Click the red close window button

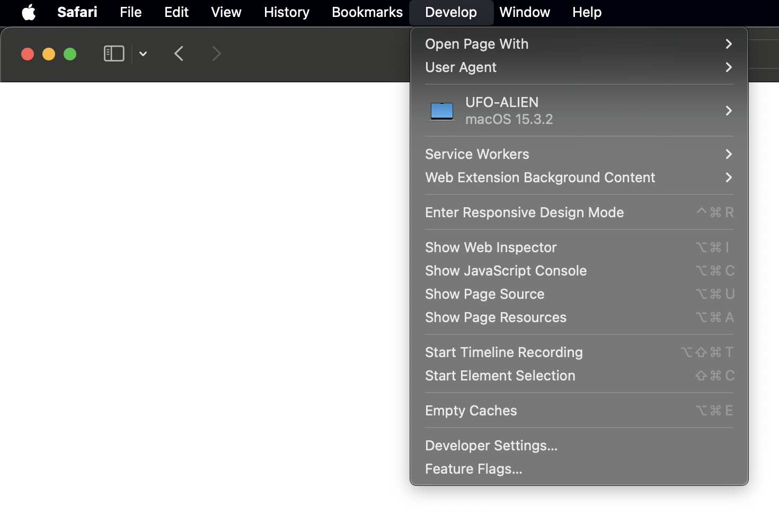(28, 54)
